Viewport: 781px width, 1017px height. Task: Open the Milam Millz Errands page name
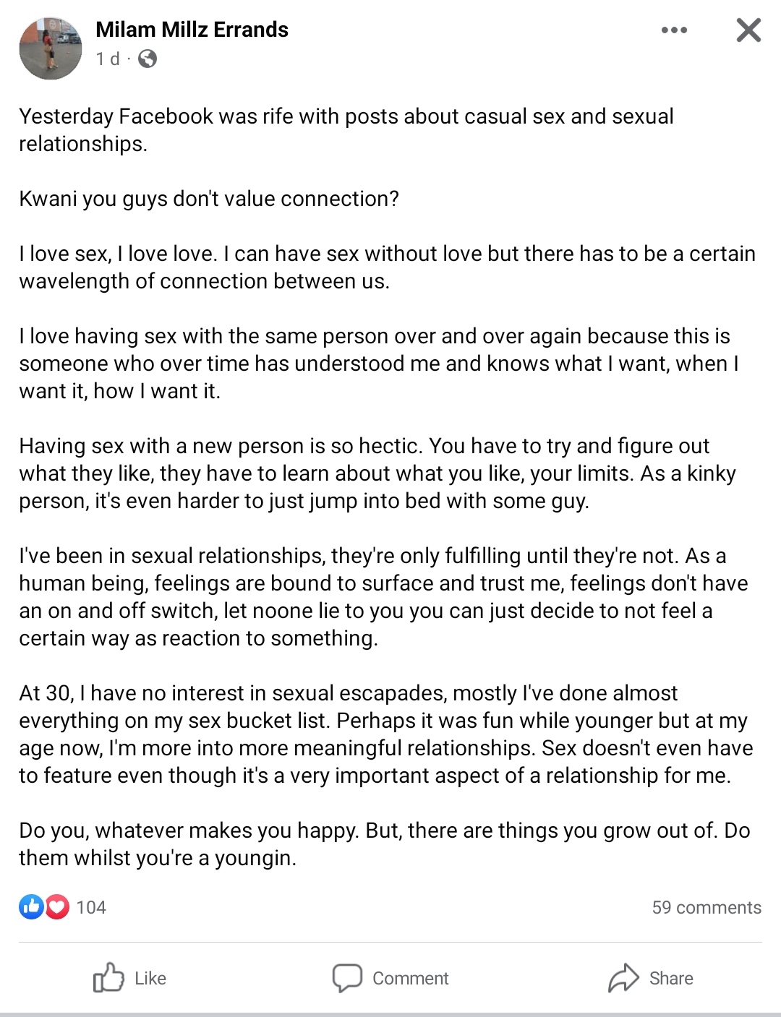click(x=192, y=30)
